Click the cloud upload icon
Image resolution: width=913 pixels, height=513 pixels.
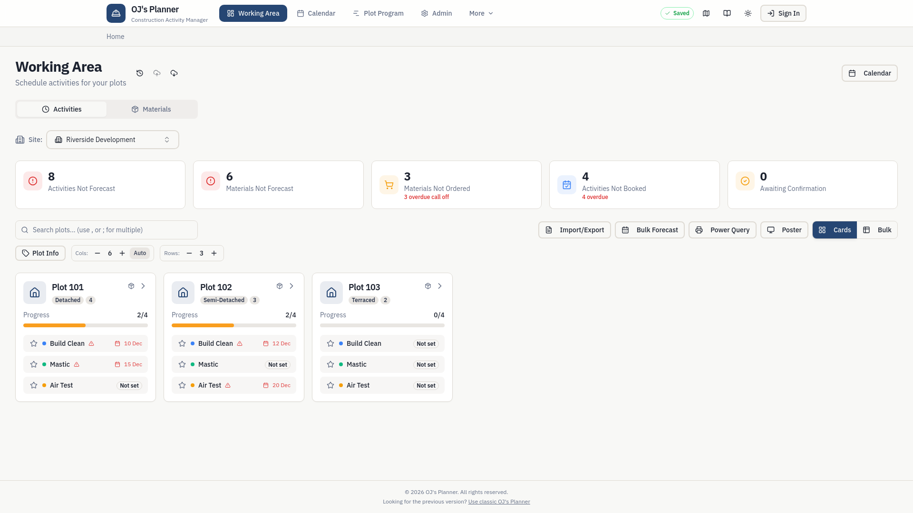point(157,73)
